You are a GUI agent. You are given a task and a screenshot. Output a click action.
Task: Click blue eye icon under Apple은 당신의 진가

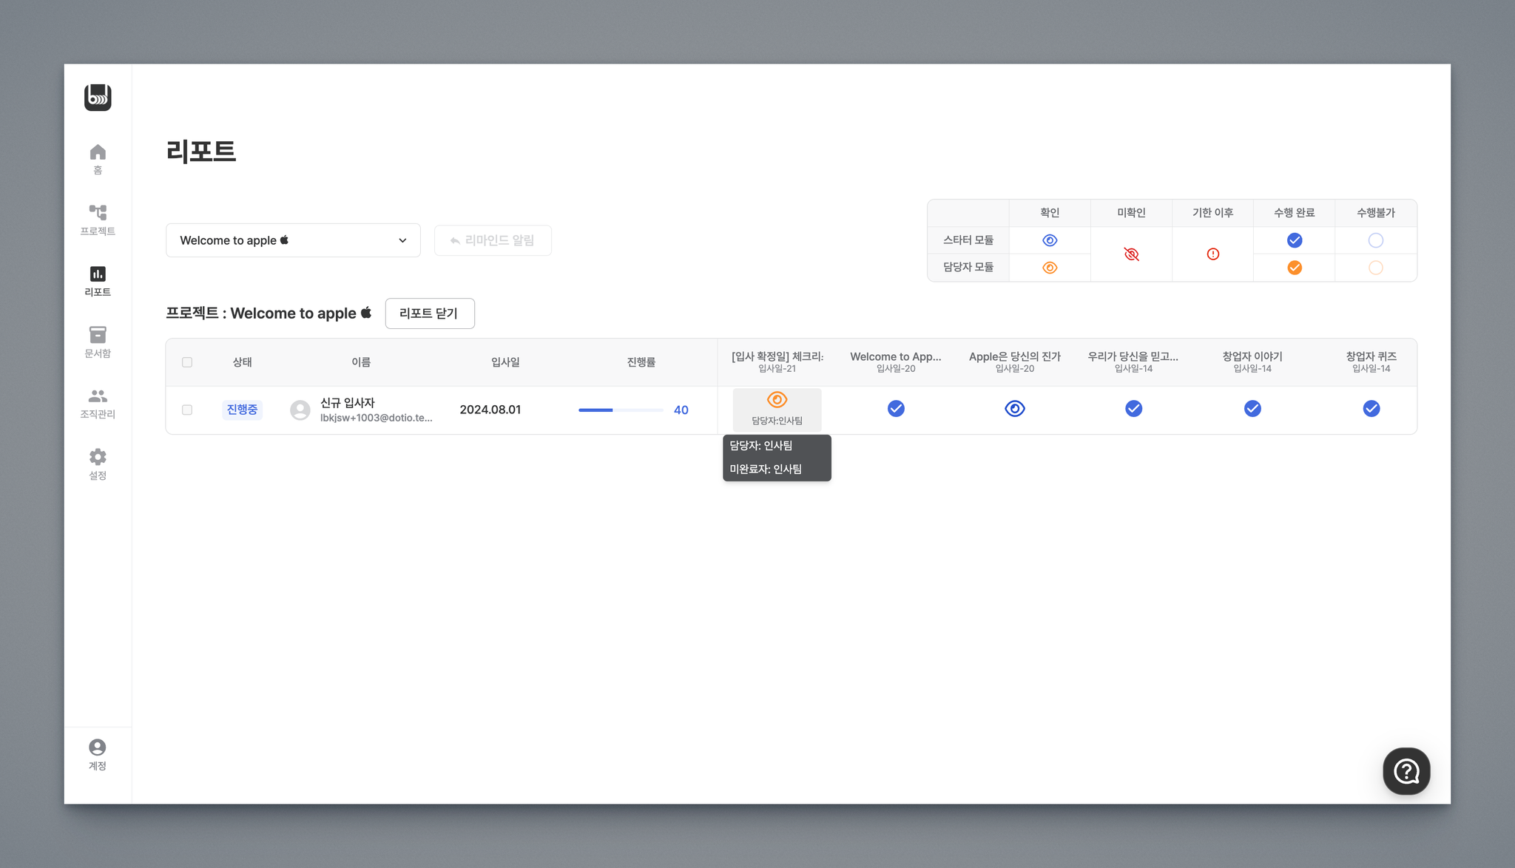[1014, 409]
